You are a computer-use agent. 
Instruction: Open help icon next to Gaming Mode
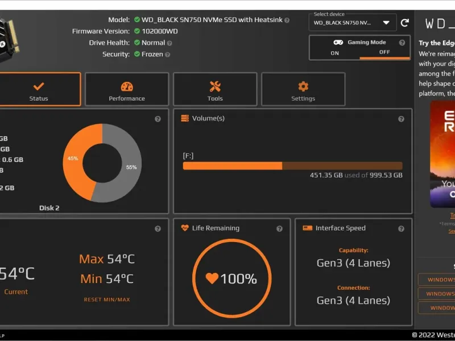click(x=402, y=43)
